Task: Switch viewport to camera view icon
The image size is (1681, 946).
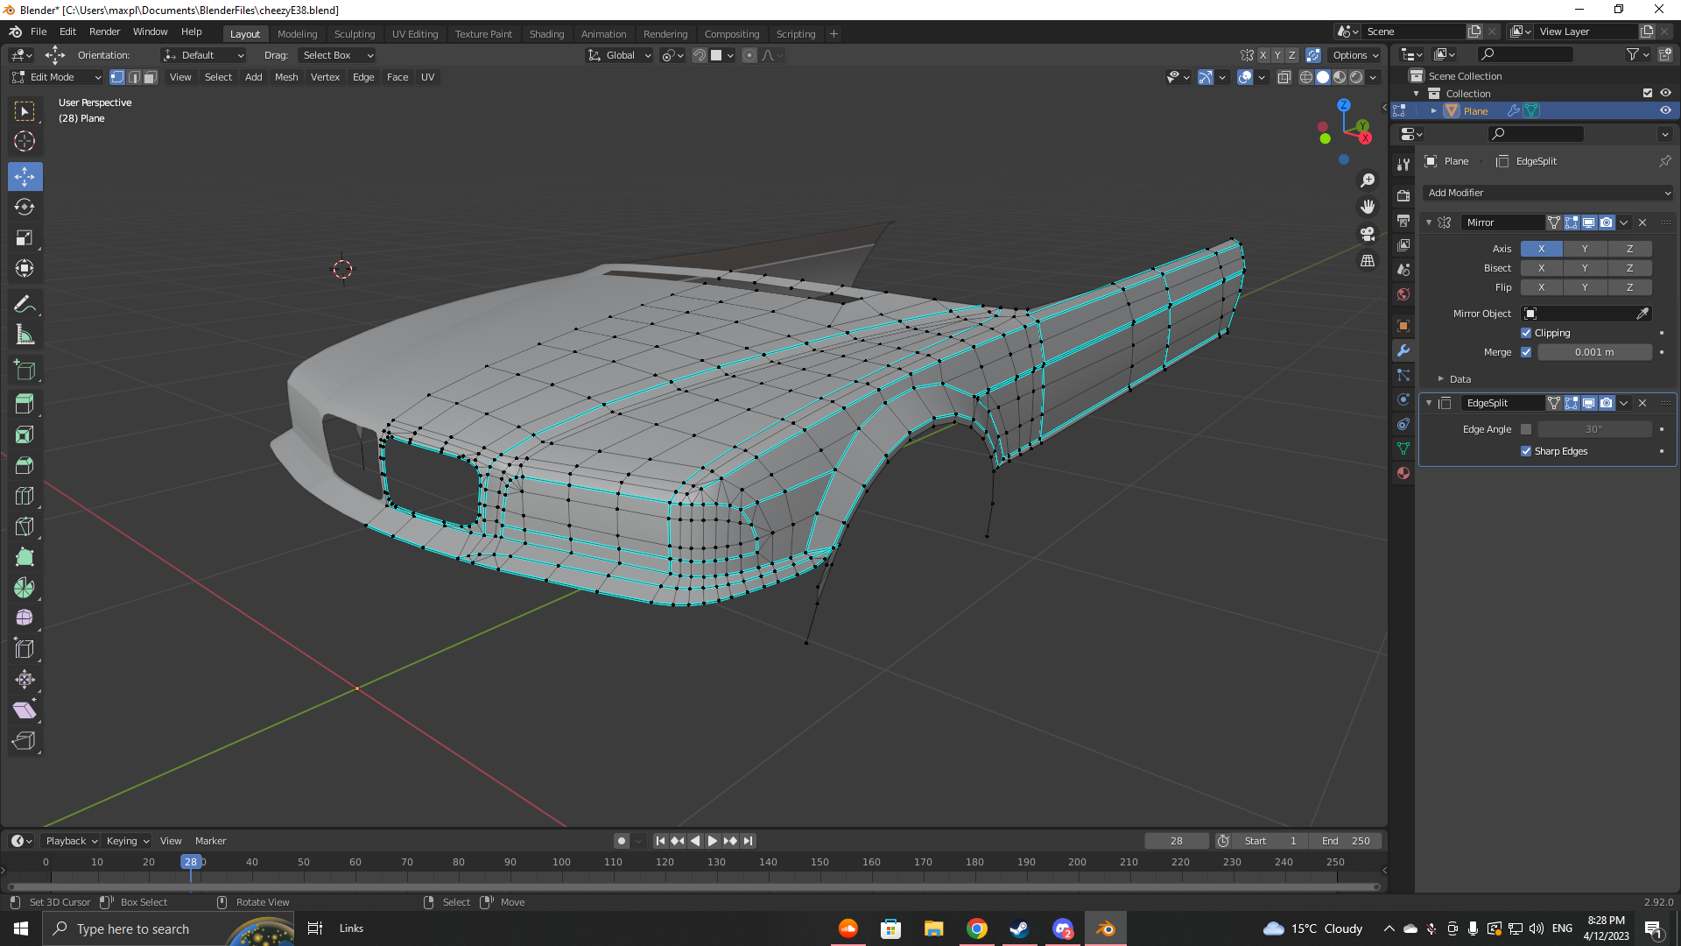Action: coord(1368,234)
